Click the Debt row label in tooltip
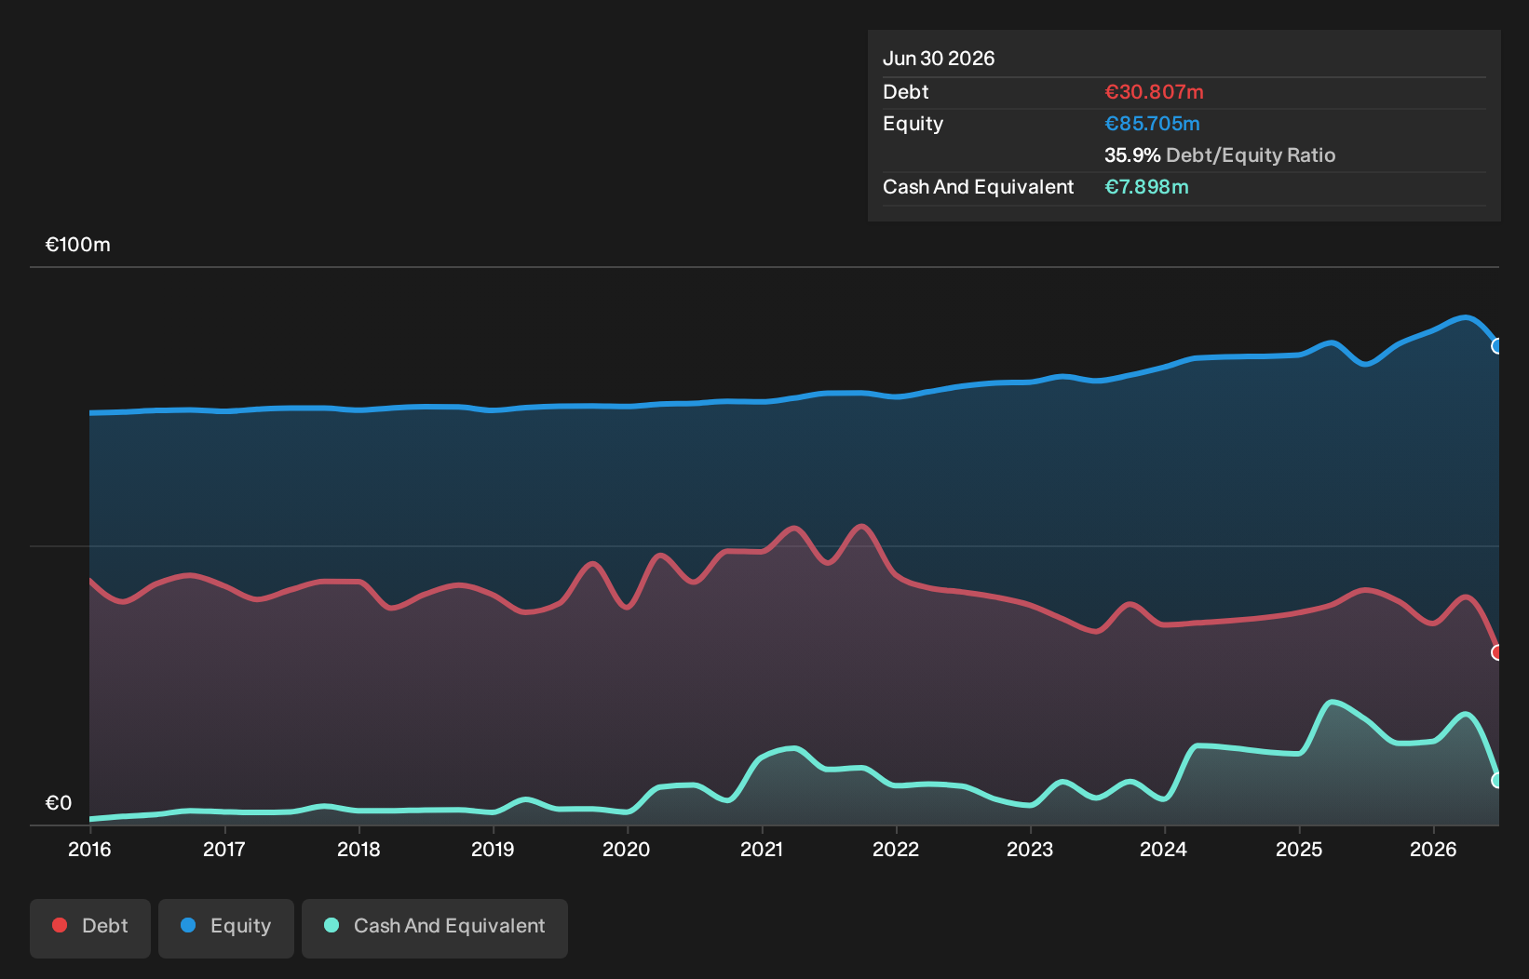 906,92
